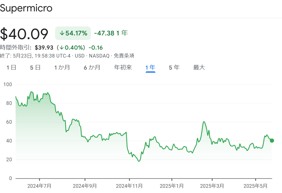Switch to the 5年 view
This screenshot has height=193, width=282.
pos(174,67)
